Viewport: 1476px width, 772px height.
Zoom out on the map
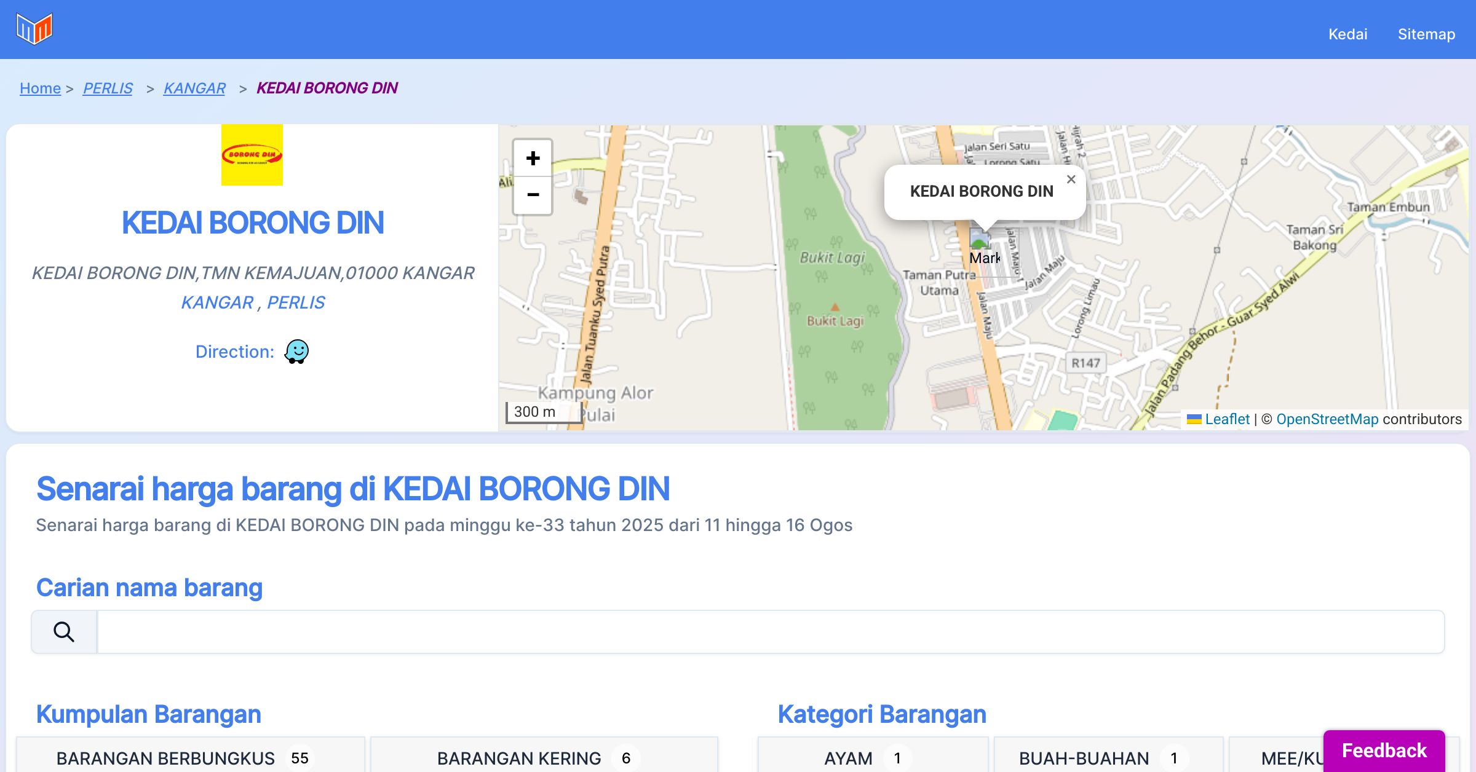pos(533,195)
